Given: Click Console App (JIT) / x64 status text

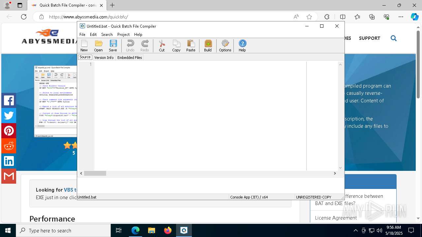Looking at the screenshot, I should coord(249,197).
